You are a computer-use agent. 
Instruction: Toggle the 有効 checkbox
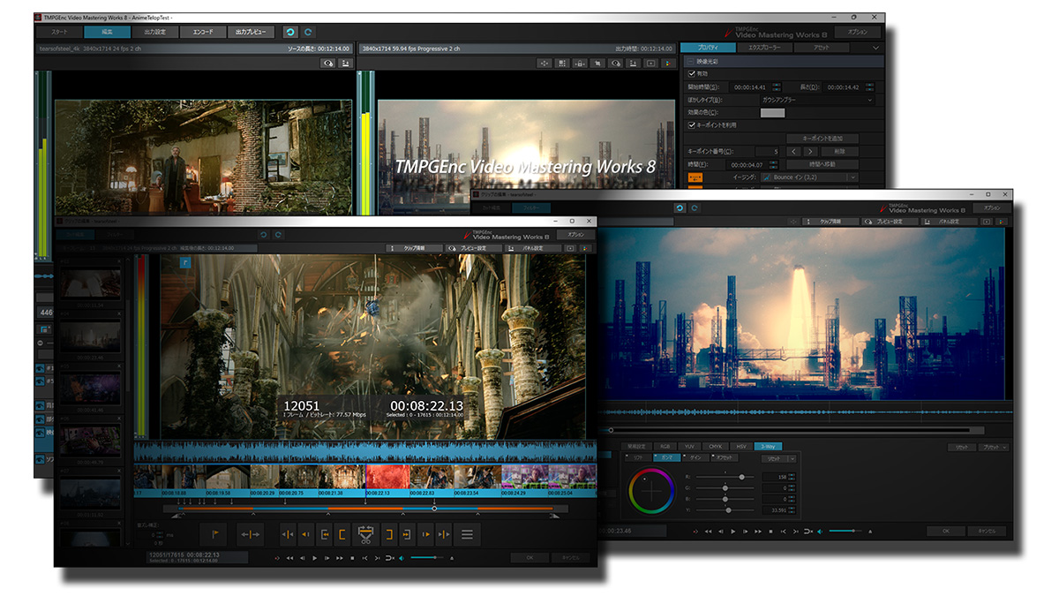pyautogui.click(x=692, y=74)
